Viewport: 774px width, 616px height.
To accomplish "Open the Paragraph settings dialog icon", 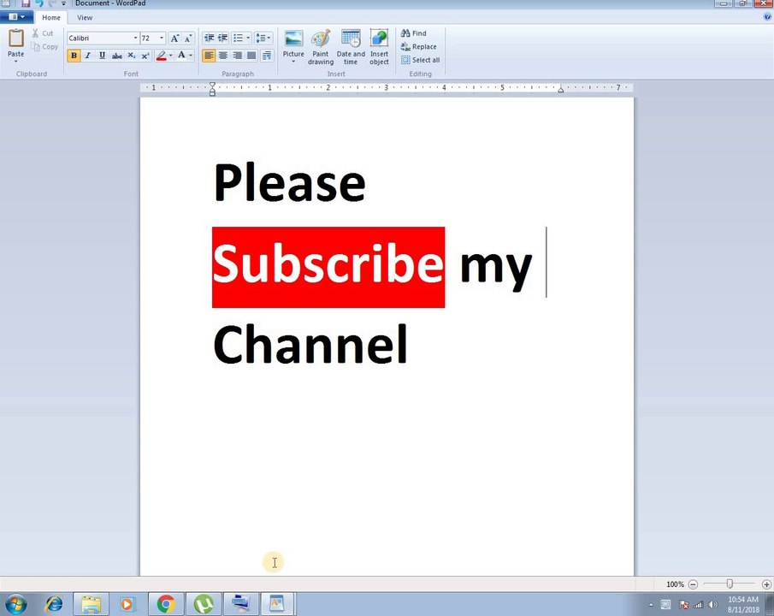I will pyautogui.click(x=267, y=56).
